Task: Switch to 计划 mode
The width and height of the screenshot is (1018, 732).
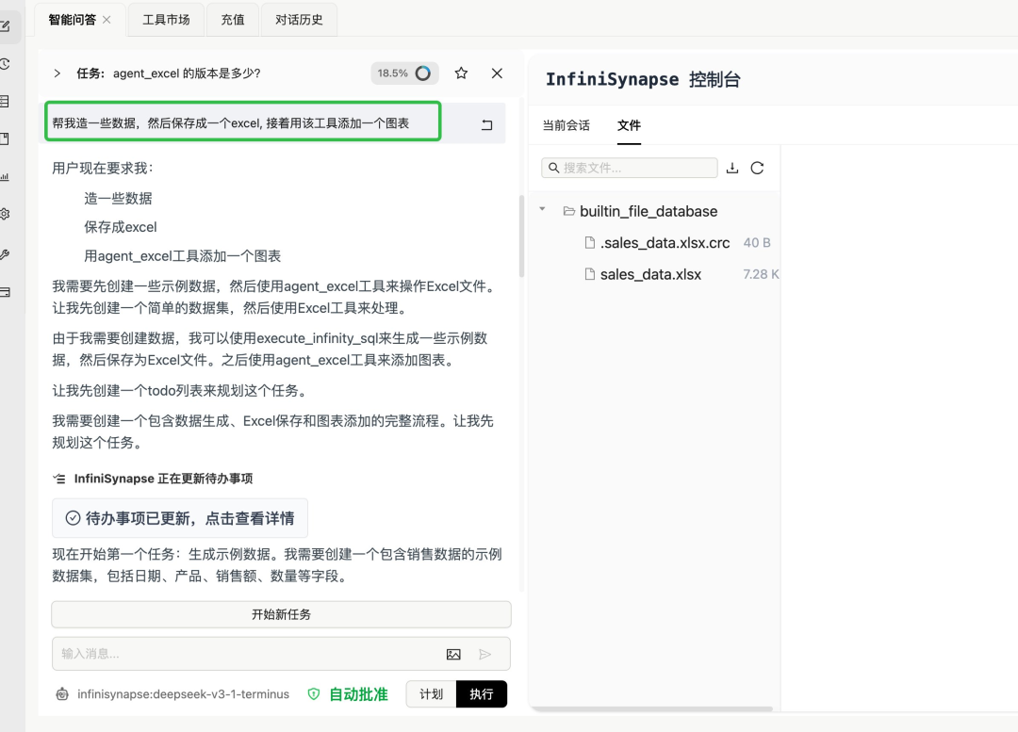Action: 431,694
